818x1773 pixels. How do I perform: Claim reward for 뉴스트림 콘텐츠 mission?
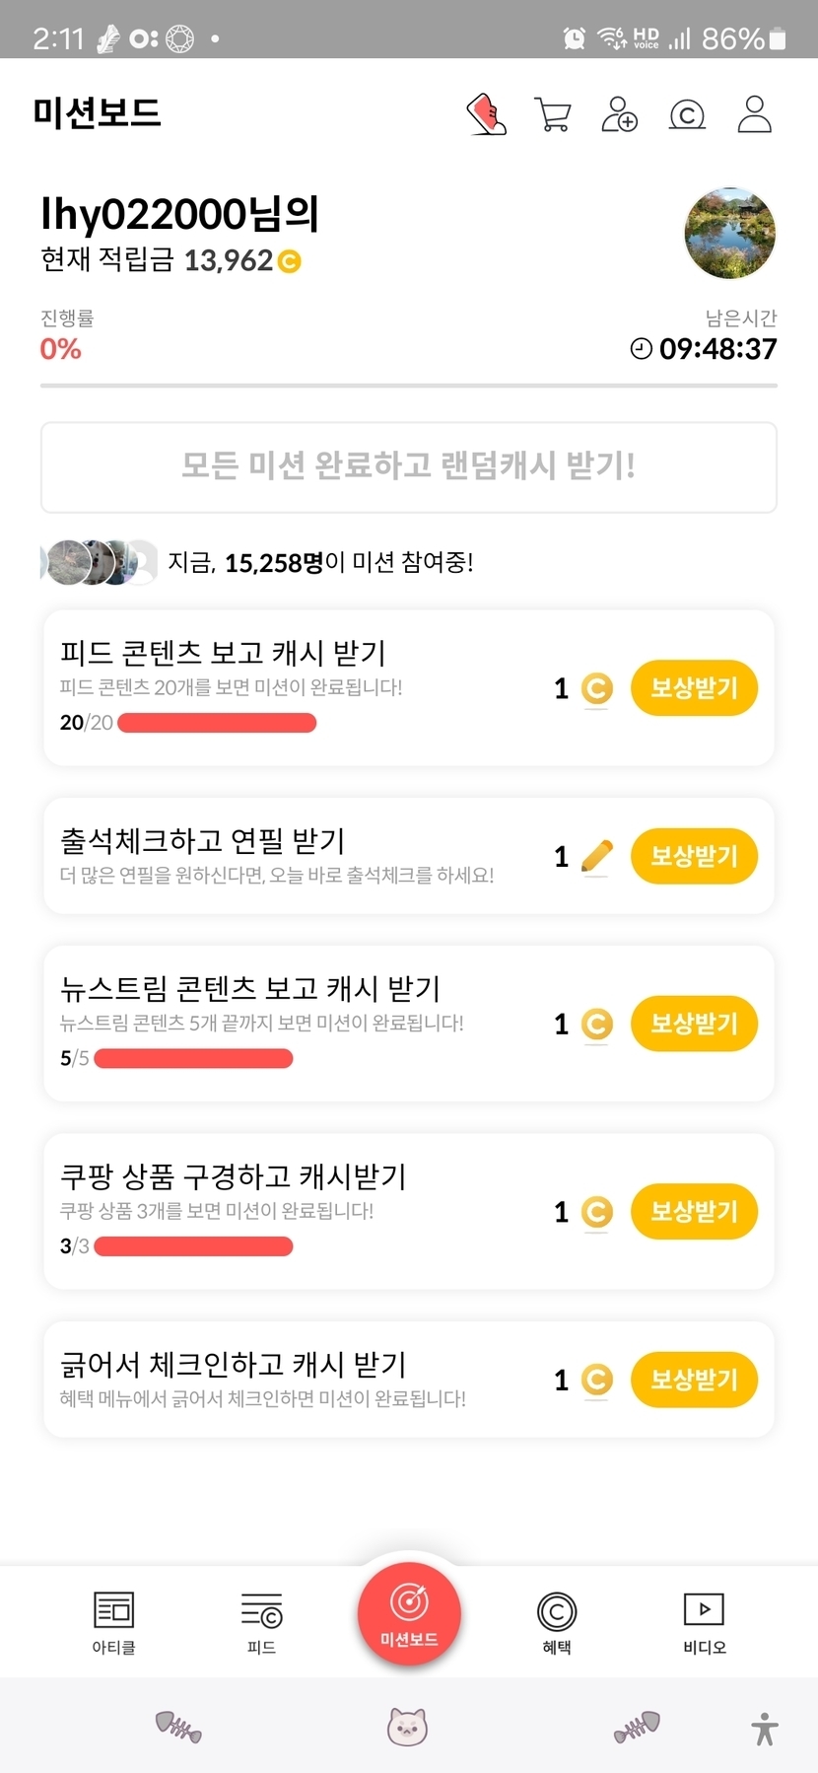pyautogui.click(x=694, y=1024)
